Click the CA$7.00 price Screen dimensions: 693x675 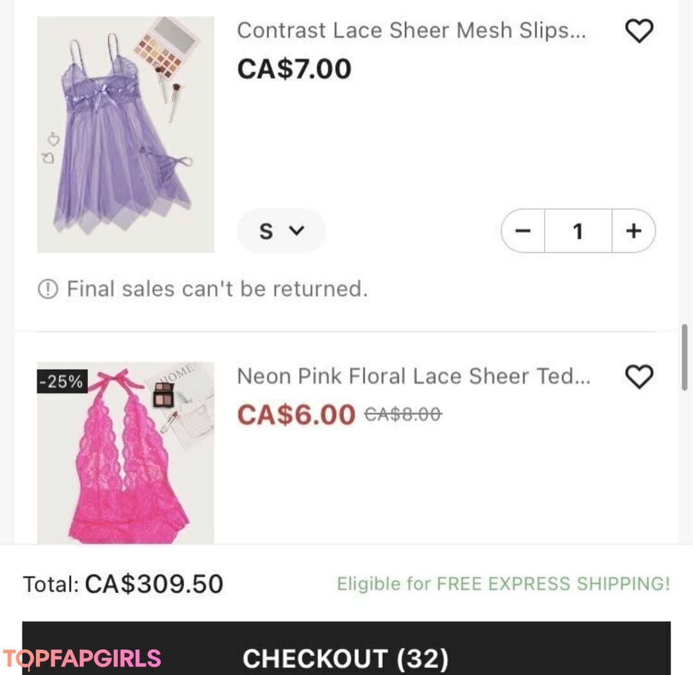(x=294, y=69)
